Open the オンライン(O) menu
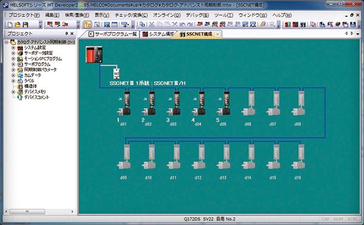This screenshot has width=364, height=225. point(167,15)
